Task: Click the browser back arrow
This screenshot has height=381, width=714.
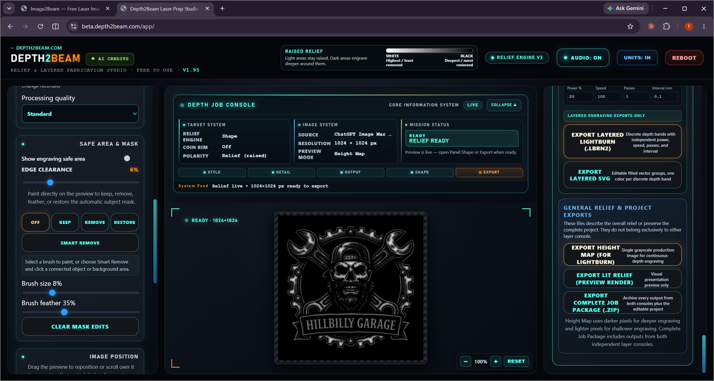Action: [x=11, y=26]
